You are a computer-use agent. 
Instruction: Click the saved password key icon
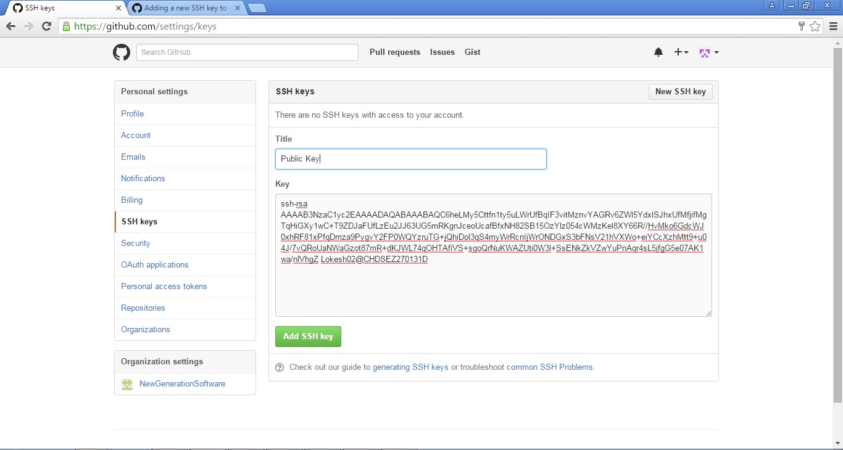pos(802,26)
